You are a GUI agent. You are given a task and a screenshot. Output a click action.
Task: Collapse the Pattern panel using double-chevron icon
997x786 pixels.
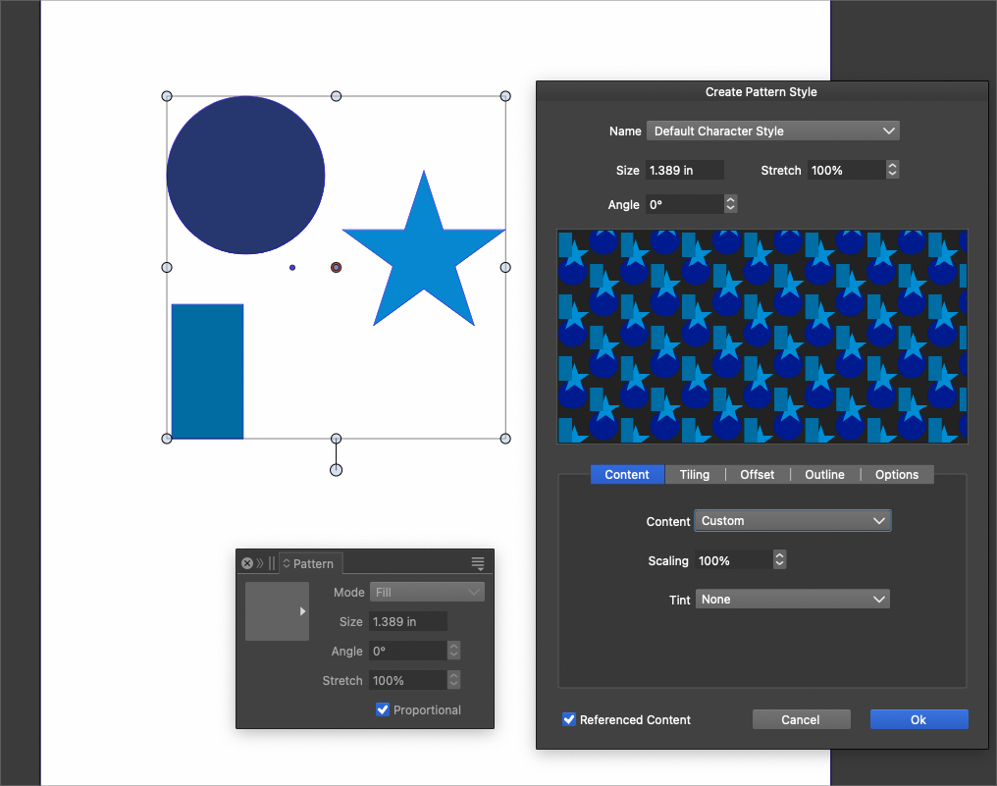[x=260, y=563]
